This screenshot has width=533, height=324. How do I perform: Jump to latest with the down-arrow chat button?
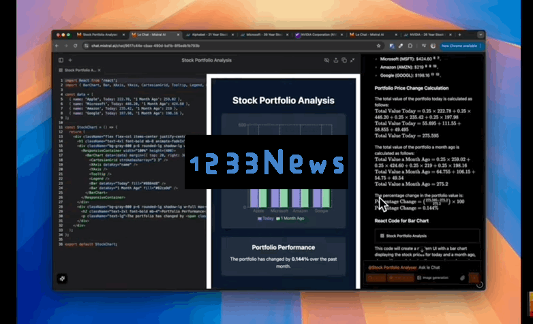[422, 250]
